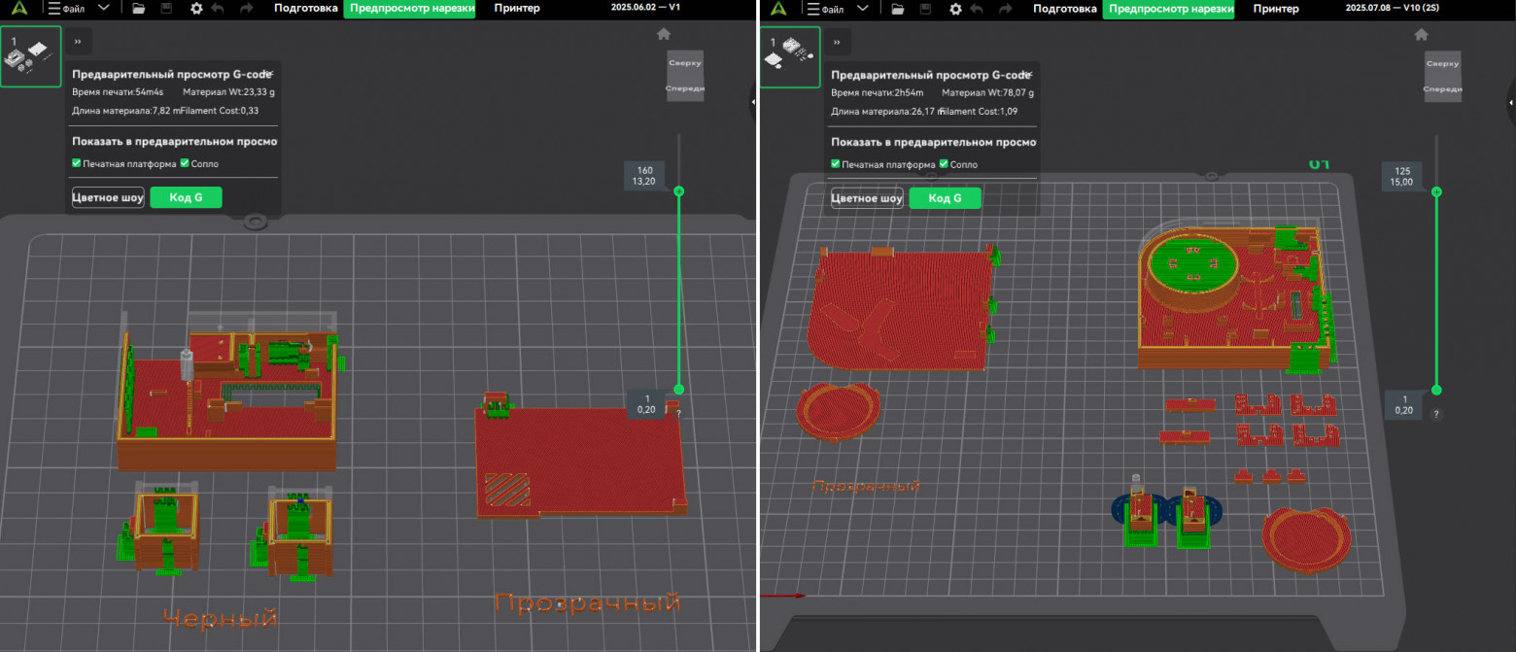Expand the '››' panel in V10 (2S) window
Image resolution: width=1516 pixels, height=652 pixels.
pos(836,42)
